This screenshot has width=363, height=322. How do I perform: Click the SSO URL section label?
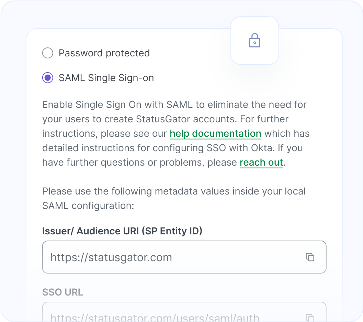(63, 292)
